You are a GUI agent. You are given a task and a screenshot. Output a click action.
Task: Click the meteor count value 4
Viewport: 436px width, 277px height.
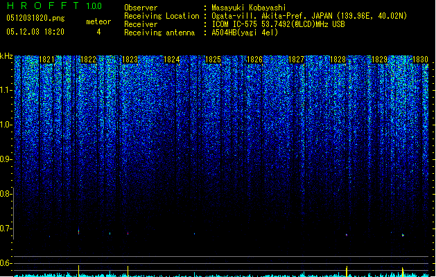(98, 32)
